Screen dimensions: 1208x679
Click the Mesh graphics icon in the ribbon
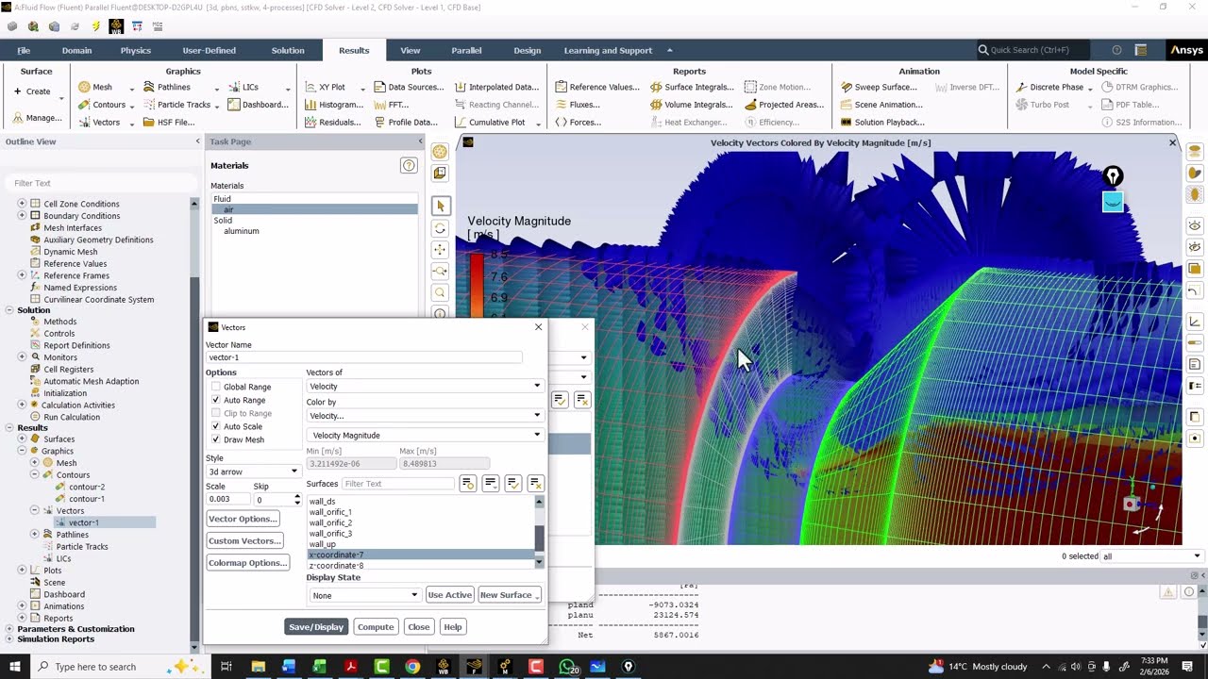pyautogui.click(x=84, y=87)
